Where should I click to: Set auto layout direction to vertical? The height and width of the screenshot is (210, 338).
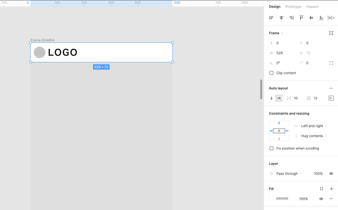[271, 98]
